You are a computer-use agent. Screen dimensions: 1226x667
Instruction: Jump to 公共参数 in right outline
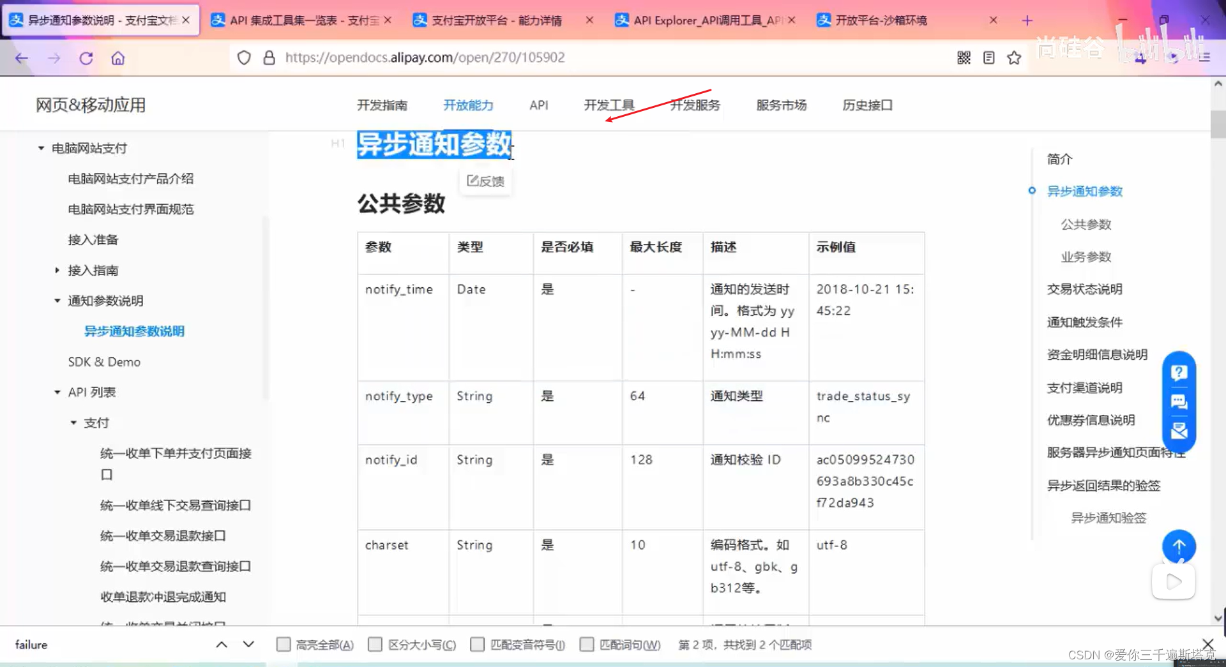(1086, 225)
